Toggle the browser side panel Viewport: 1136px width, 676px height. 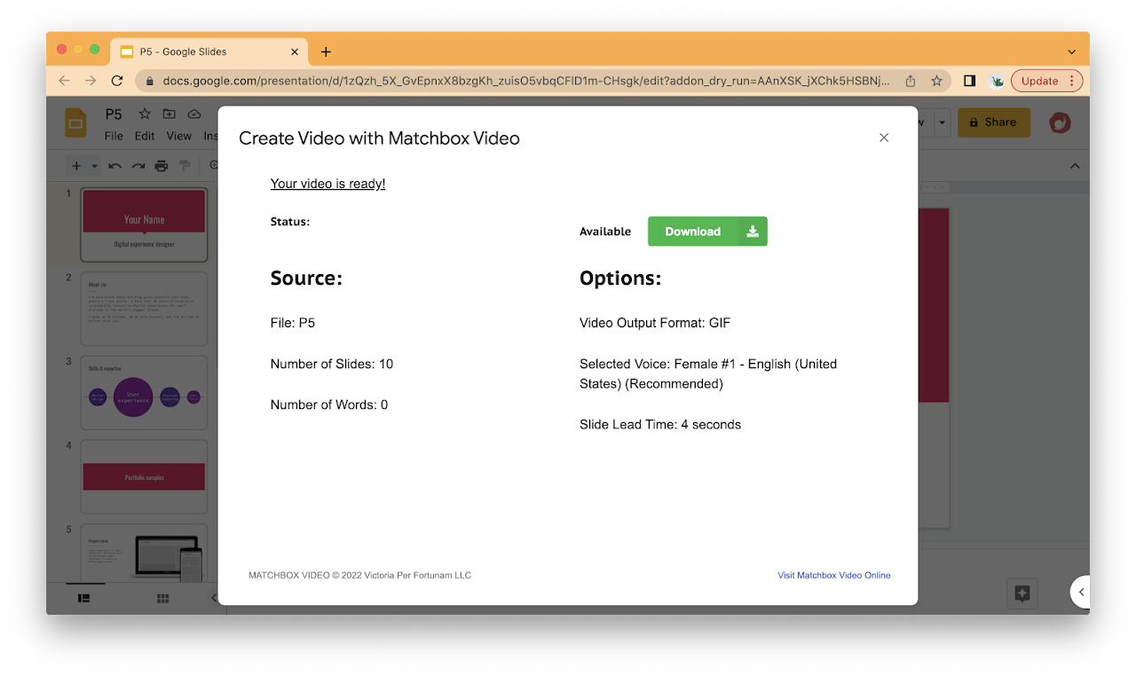tap(969, 81)
